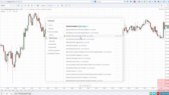169x95 pixels.
Task: Open the alert lightbulb ideas button
Action: 70,6
